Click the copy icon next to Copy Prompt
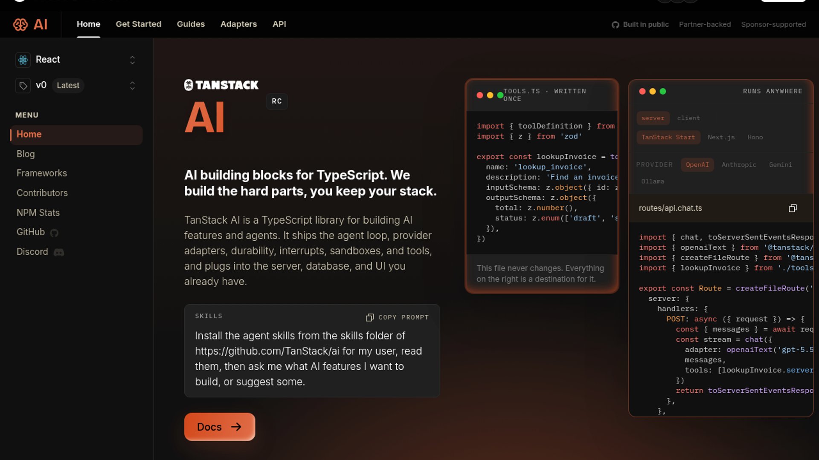Screen dimensions: 819x460 pos(369,317)
